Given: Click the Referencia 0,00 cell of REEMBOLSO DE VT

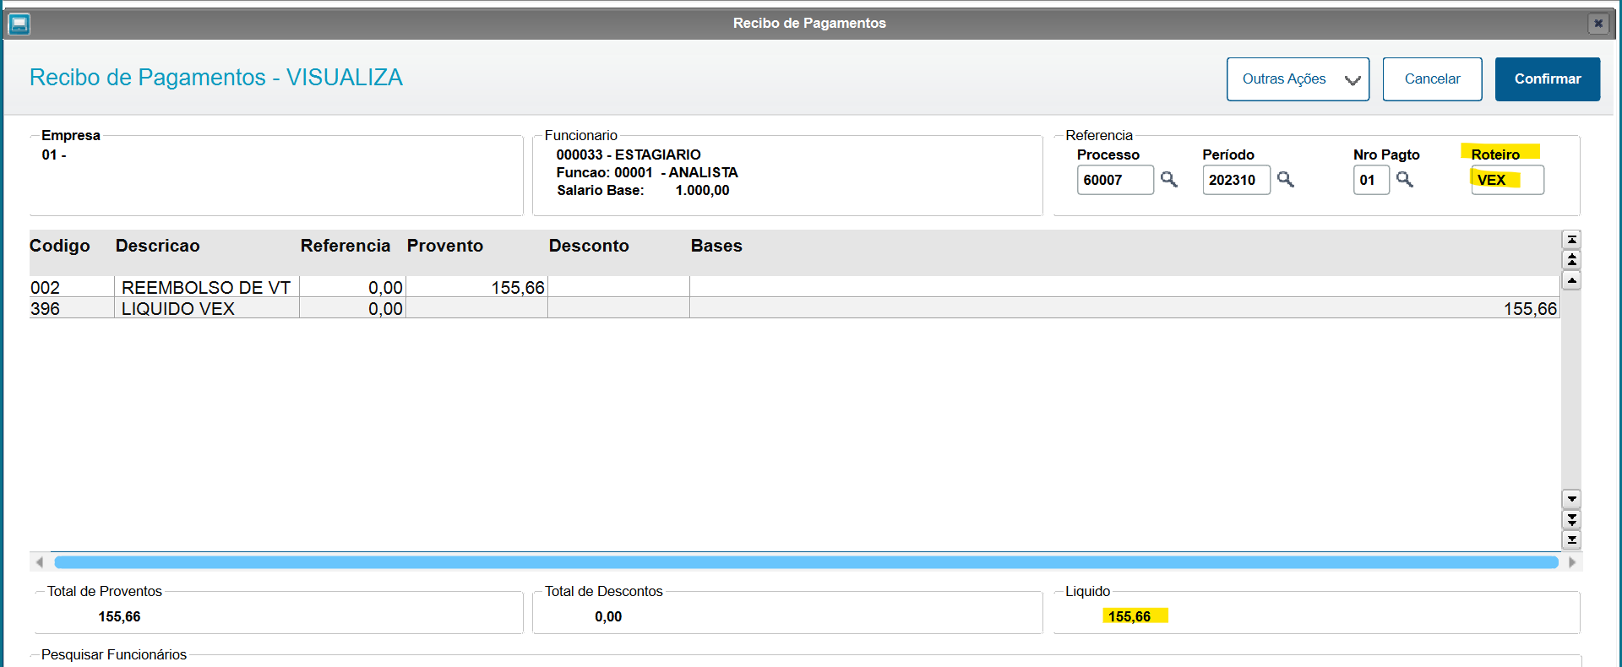Looking at the screenshot, I should click(x=352, y=287).
